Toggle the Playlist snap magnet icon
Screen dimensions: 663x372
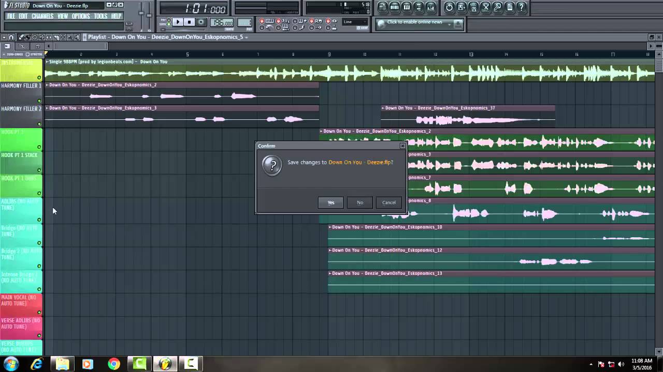point(11,37)
